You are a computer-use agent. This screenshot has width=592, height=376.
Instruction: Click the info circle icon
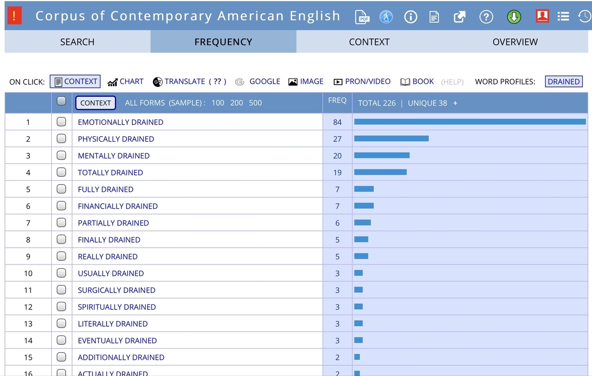coord(410,17)
